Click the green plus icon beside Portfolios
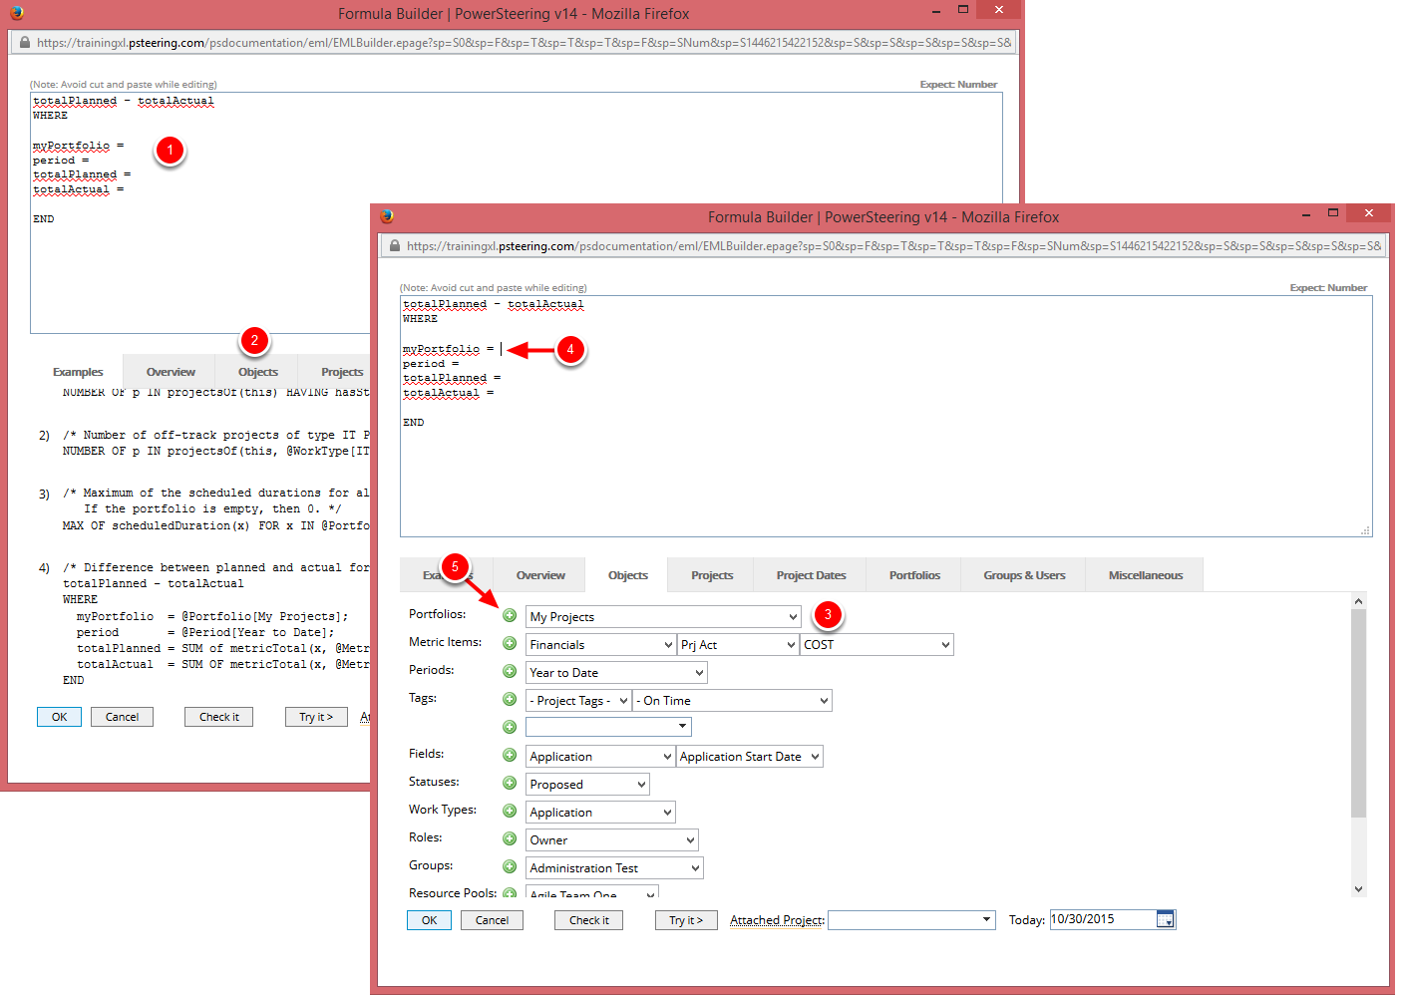This screenshot has width=1404, height=995. coord(510,615)
